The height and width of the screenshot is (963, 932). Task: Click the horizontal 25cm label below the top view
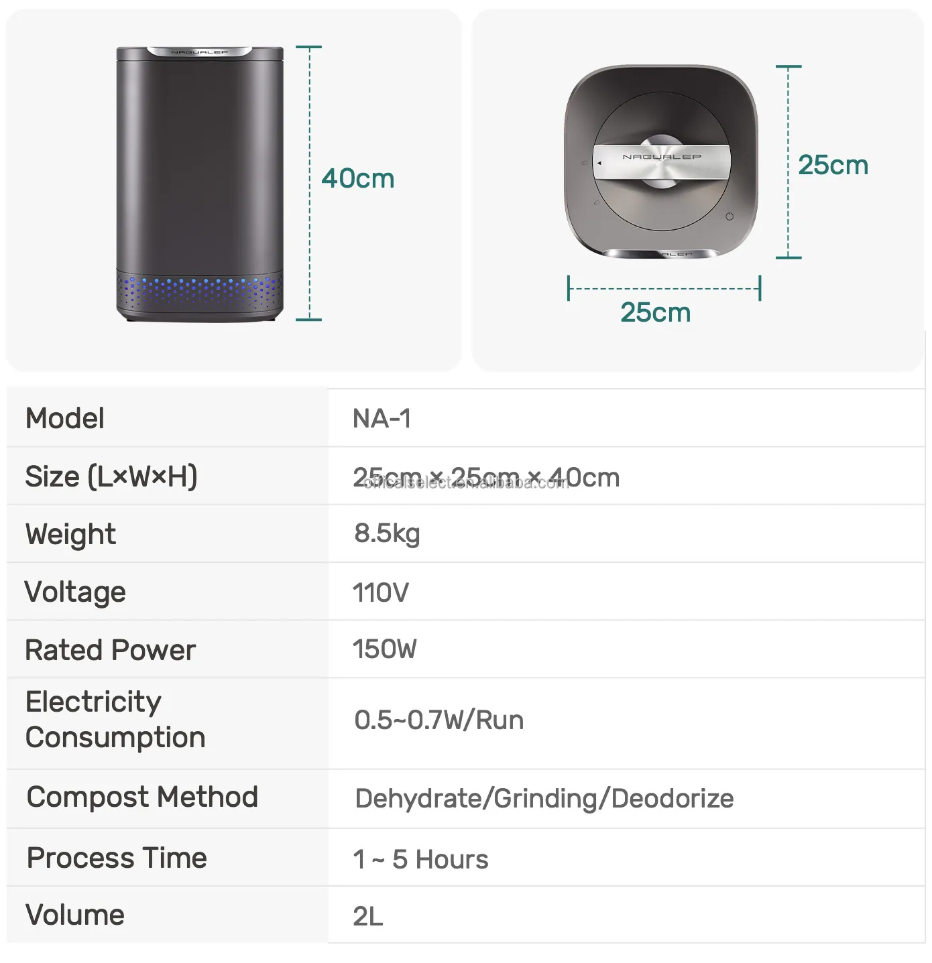pyautogui.click(x=655, y=312)
